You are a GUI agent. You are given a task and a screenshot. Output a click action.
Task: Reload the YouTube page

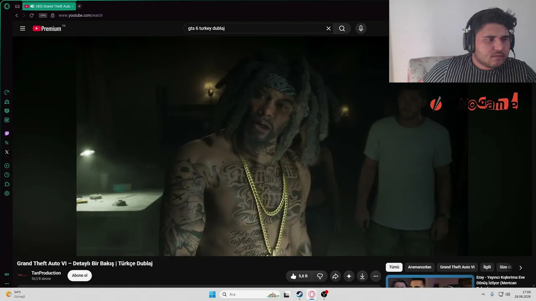(31, 15)
